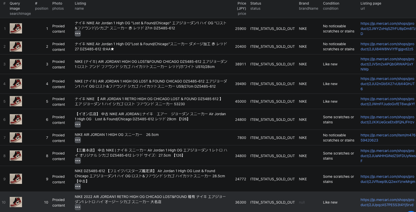Image resolution: width=416 pixels, height=212 pixels.
Task: Select the price value 25900
Action: [x=241, y=29]
